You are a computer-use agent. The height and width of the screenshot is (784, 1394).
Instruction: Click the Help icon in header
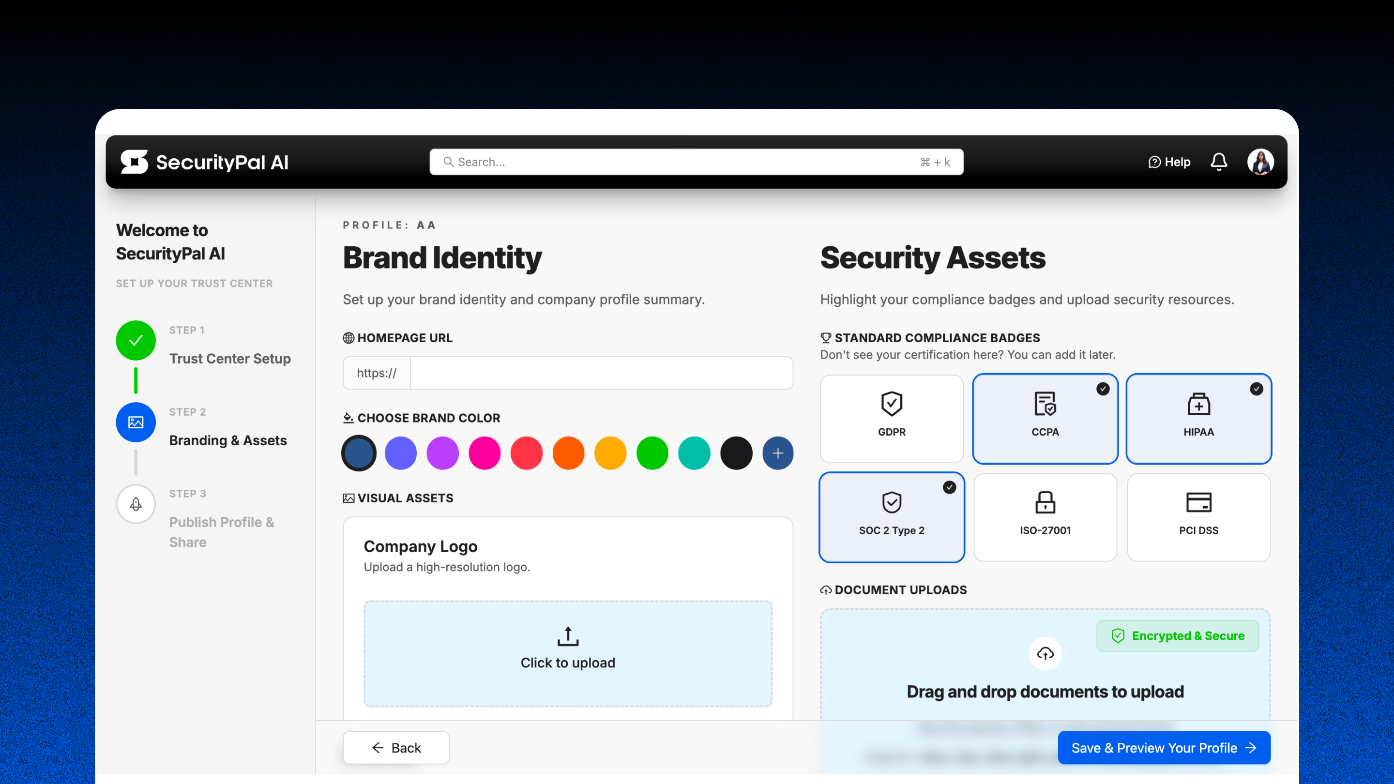coord(1154,162)
